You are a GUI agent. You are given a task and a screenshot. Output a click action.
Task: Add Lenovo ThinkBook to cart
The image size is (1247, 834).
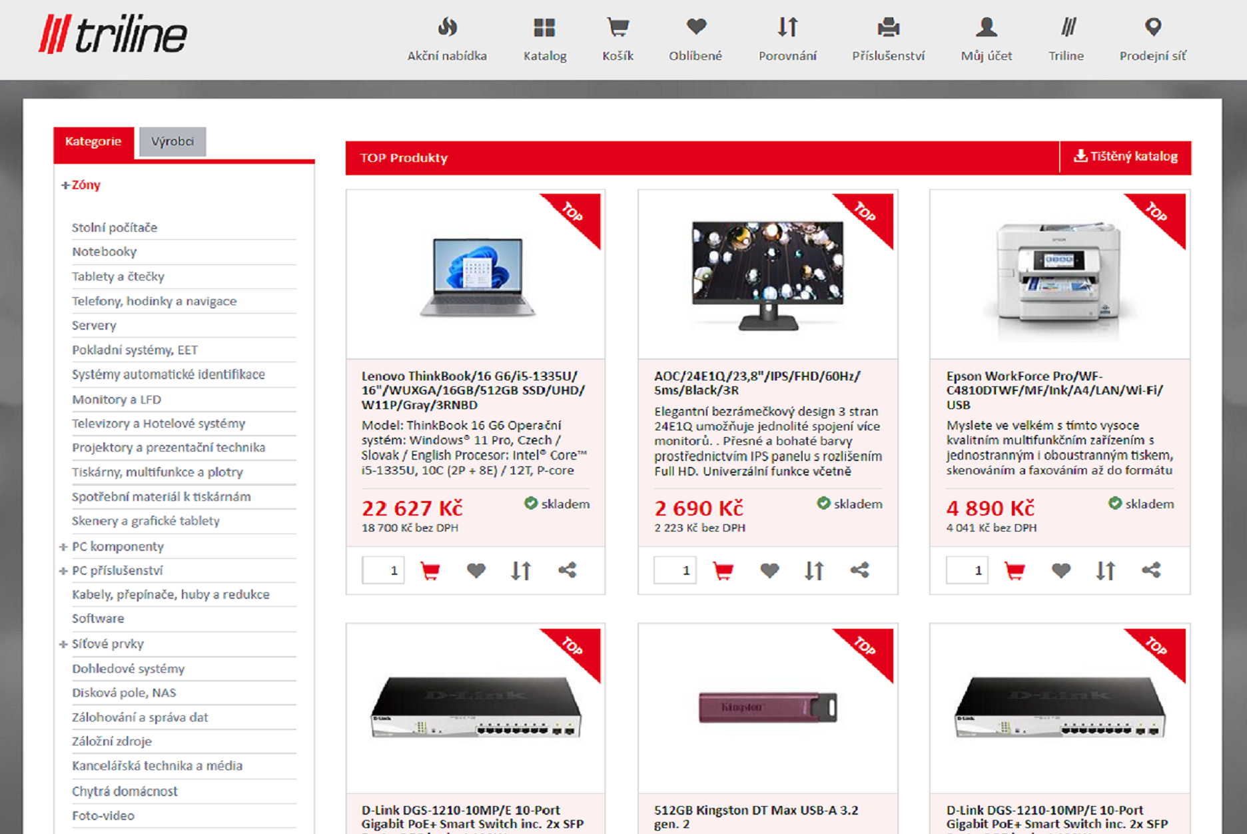tap(430, 571)
